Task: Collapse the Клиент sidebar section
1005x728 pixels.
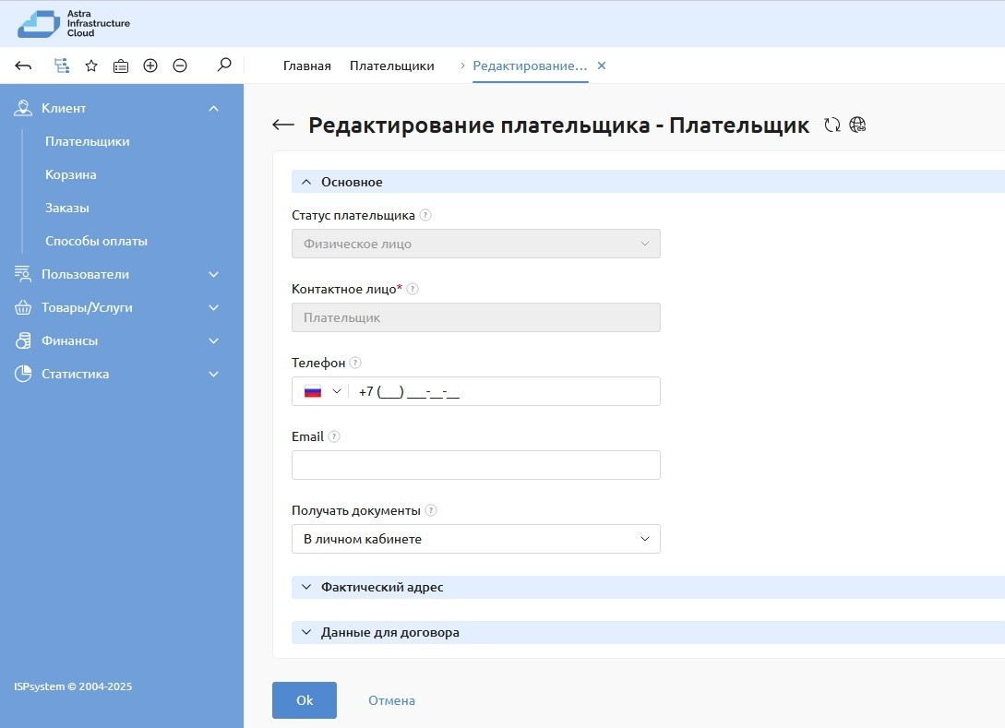Action: click(x=214, y=108)
